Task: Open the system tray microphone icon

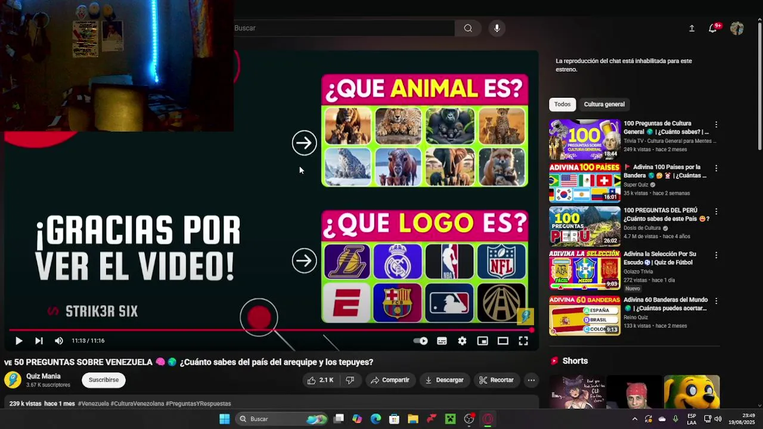Action: [675, 419]
